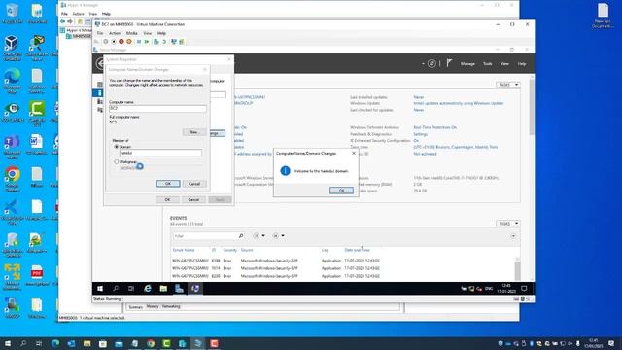Open the second criteria dropdown beside Events filter
This screenshot has width=622, height=350.
[279, 236]
